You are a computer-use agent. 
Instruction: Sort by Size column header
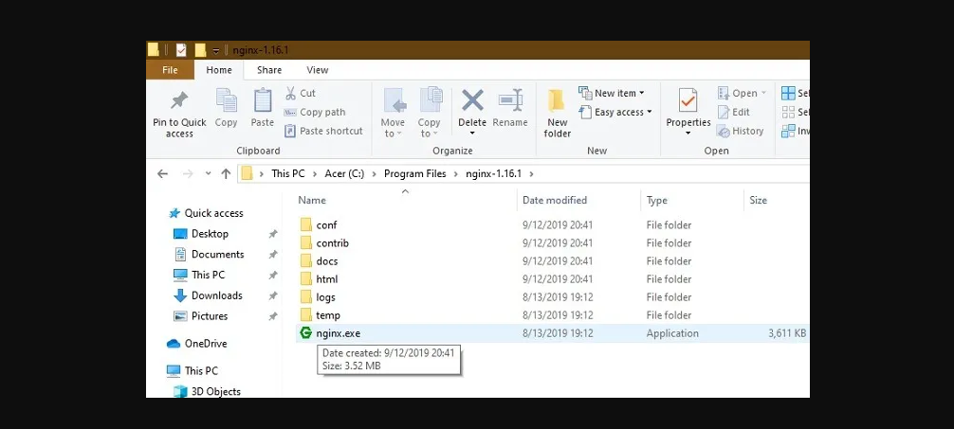coord(758,200)
